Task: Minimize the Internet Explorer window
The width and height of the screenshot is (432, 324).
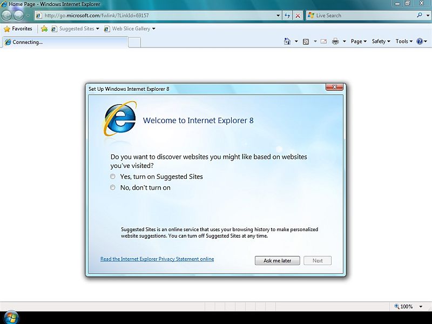Action: (x=397, y=4)
